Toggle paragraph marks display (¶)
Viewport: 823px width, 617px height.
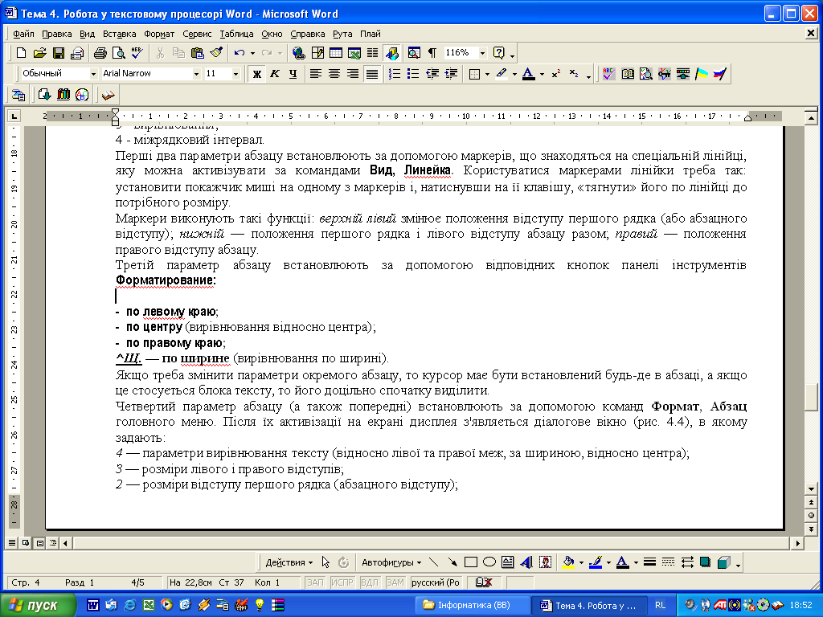pyautogui.click(x=432, y=53)
